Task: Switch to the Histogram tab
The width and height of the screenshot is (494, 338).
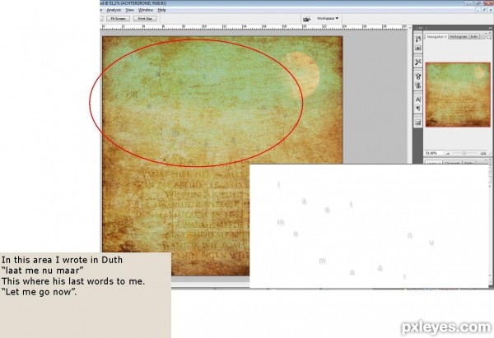Action: click(459, 37)
